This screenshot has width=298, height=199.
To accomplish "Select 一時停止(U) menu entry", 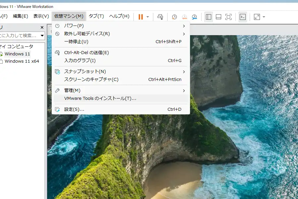I will (x=121, y=41).
